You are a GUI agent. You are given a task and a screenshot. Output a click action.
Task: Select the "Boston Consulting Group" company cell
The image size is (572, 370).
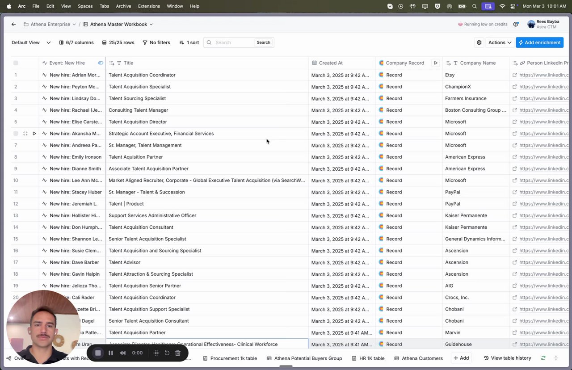tap(475, 110)
